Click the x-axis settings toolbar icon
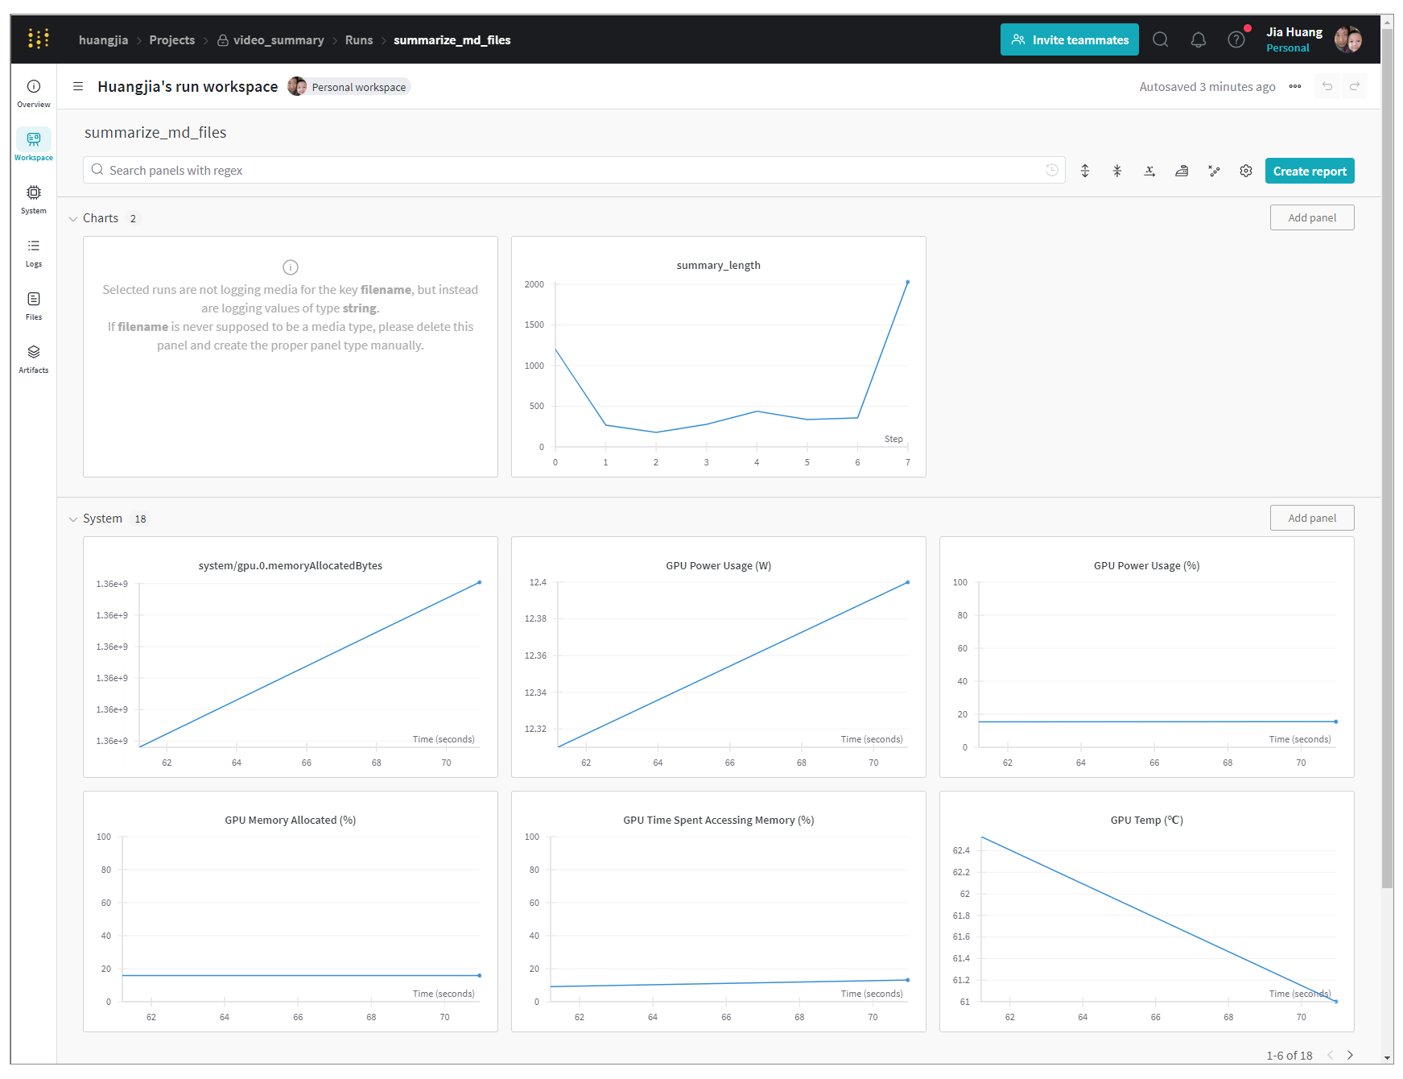This screenshot has height=1079, width=1403. 1149,171
